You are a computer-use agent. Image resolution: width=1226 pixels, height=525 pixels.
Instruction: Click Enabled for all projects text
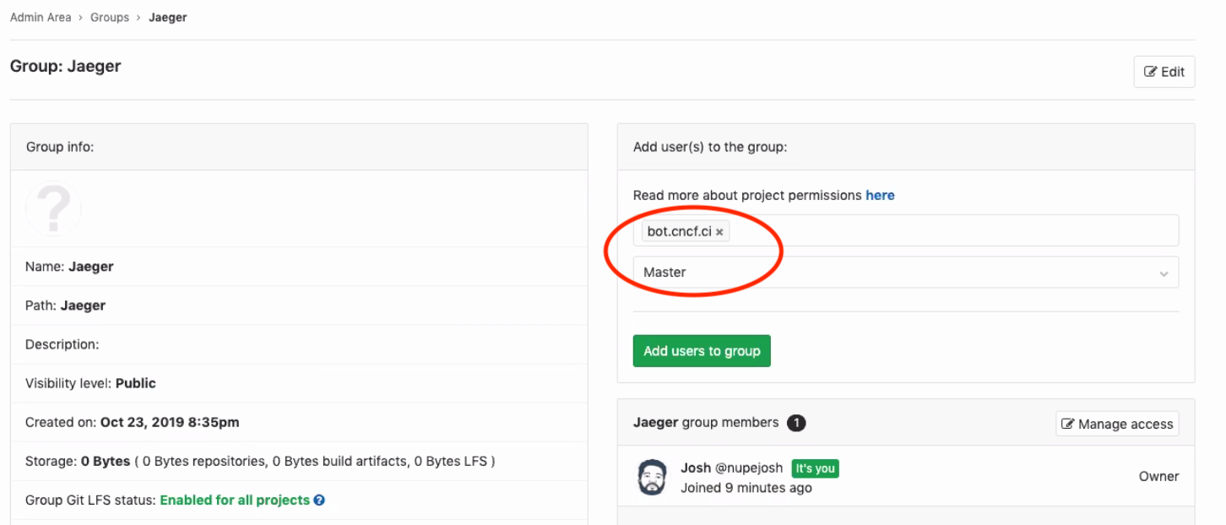[235, 500]
